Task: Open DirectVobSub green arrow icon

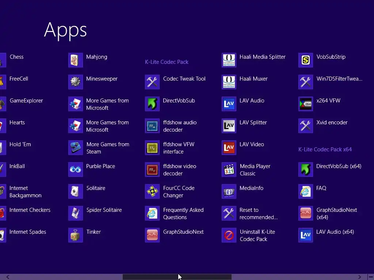Action: tap(152, 104)
